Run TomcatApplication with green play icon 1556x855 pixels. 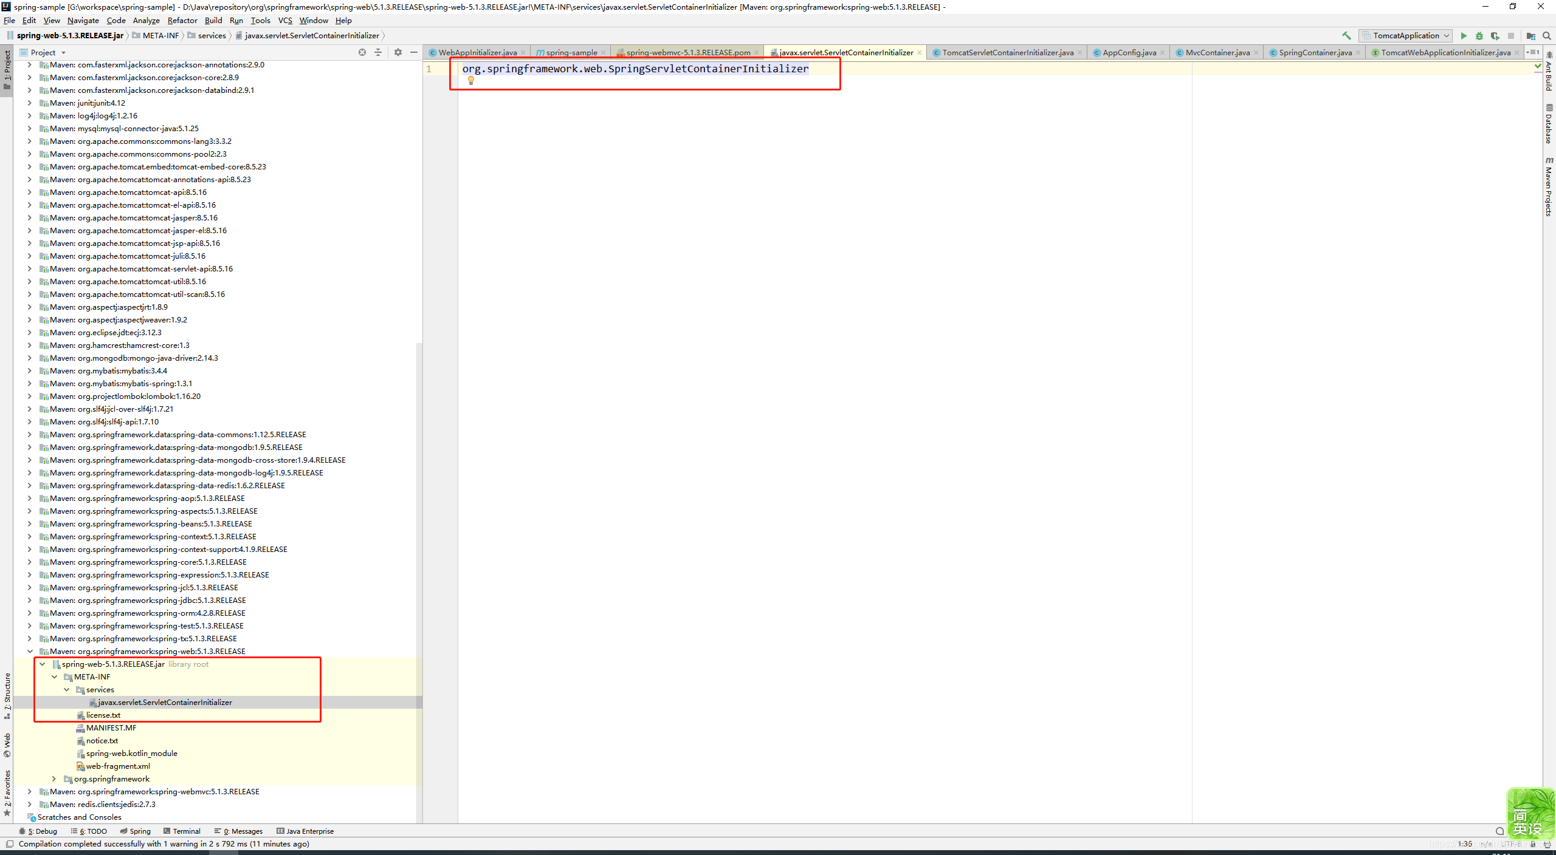1464,36
